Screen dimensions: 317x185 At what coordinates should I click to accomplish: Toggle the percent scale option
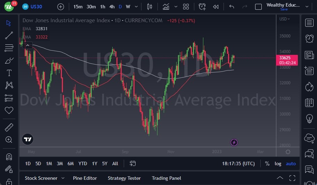pos(267,163)
